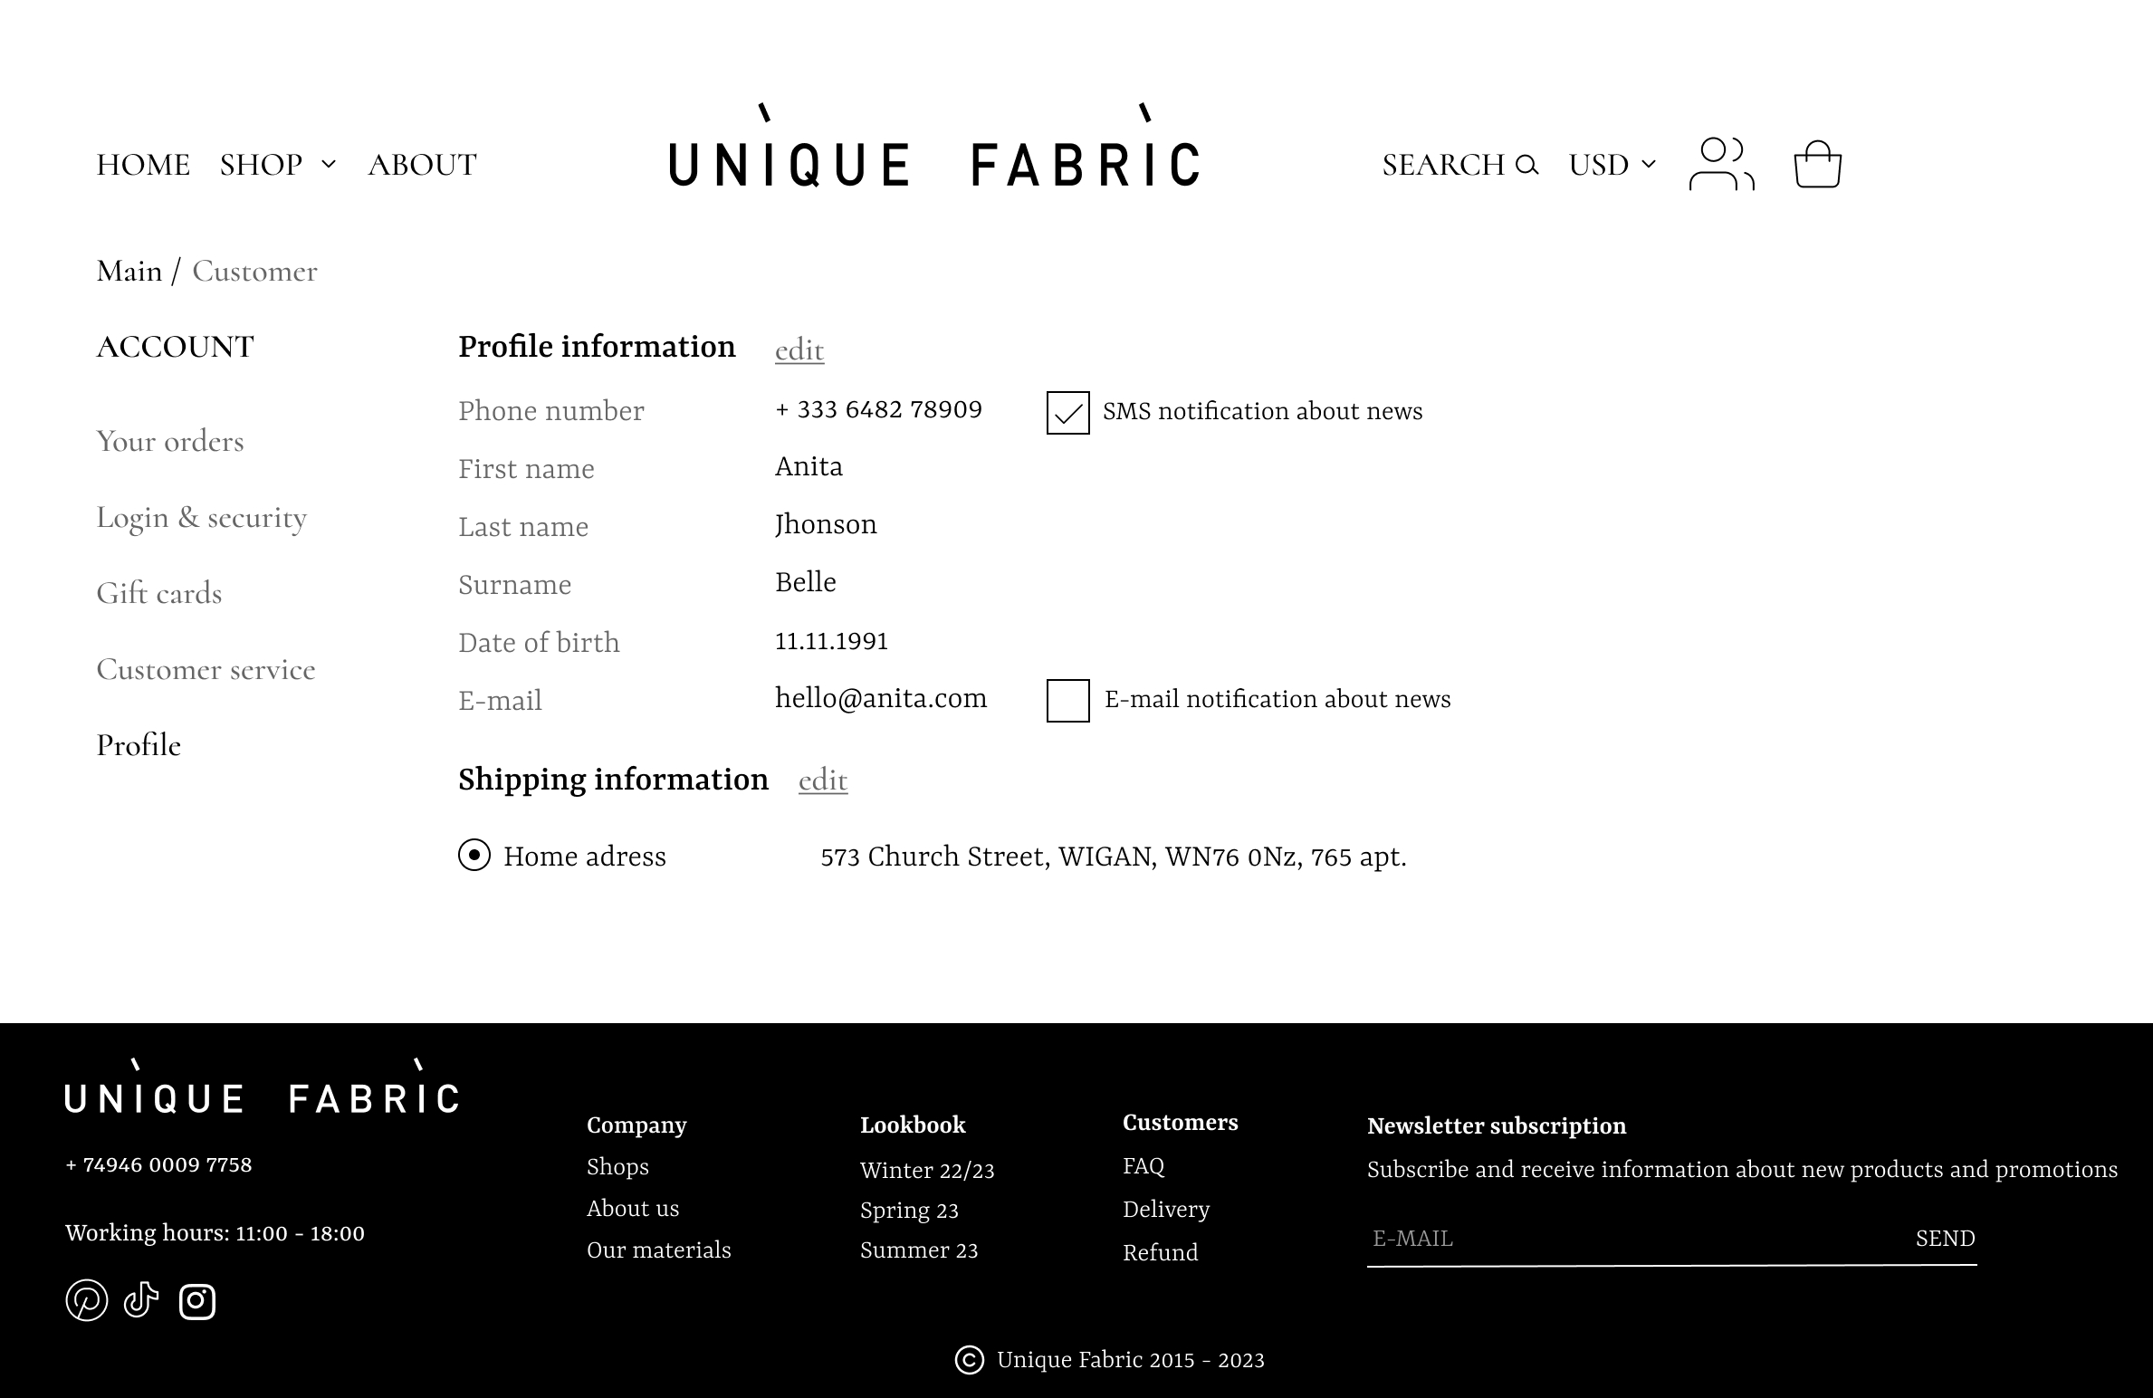
Task: Open the shopping bag cart icon
Action: [1817, 164]
